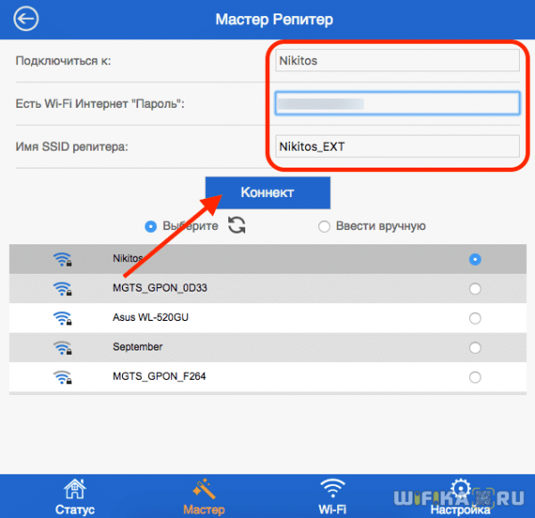Open the Мастер wizard wand icon

pyautogui.click(x=204, y=489)
